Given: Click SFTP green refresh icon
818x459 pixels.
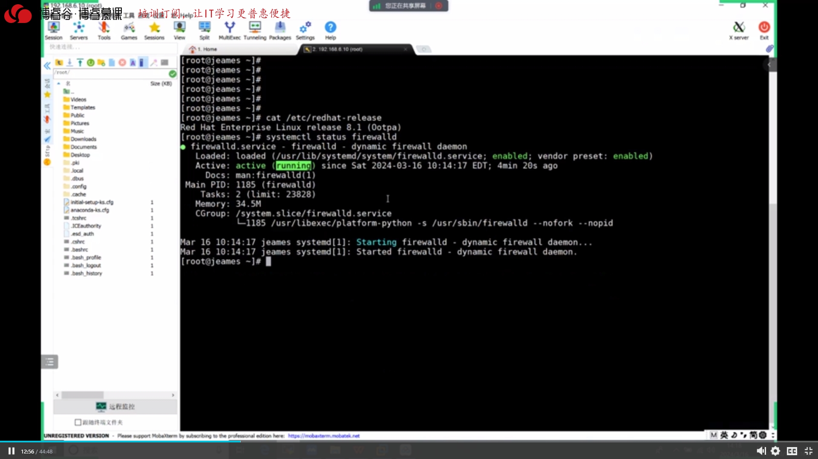Looking at the screenshot, I should coord(91,63).
